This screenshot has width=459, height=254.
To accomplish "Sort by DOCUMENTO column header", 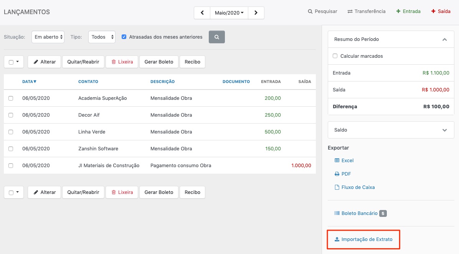I will click(236, 81).
